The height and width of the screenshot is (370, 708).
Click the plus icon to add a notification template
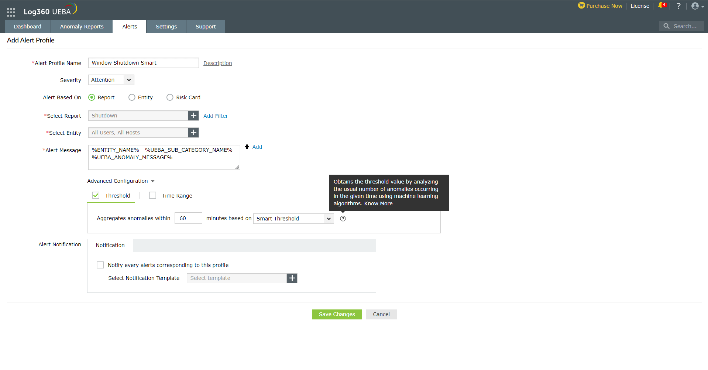pos(292,278)
